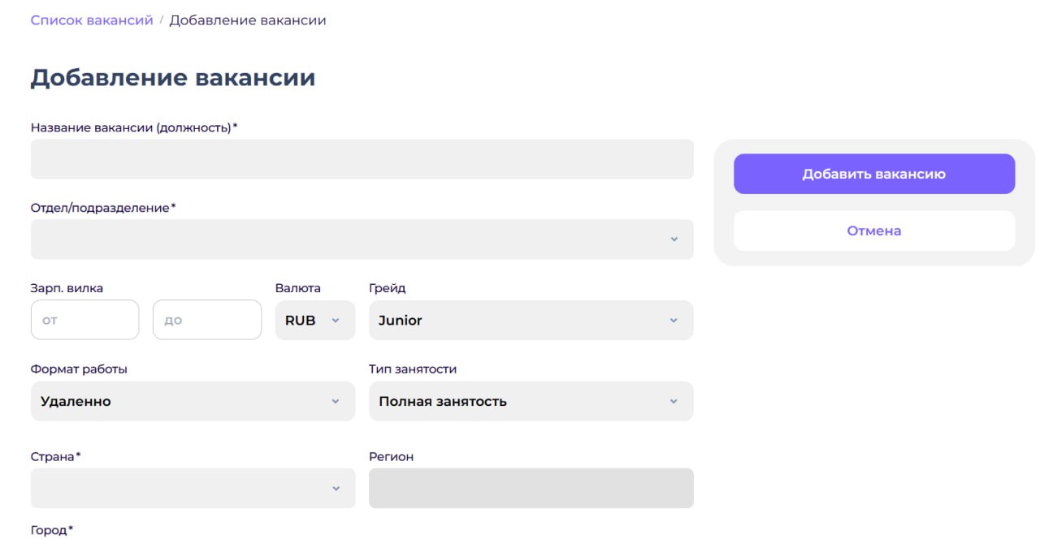The height and width of the screenshot is (539, 1040).
Task: Click the Полная занятость value text
Action: (x=443, y=402)
